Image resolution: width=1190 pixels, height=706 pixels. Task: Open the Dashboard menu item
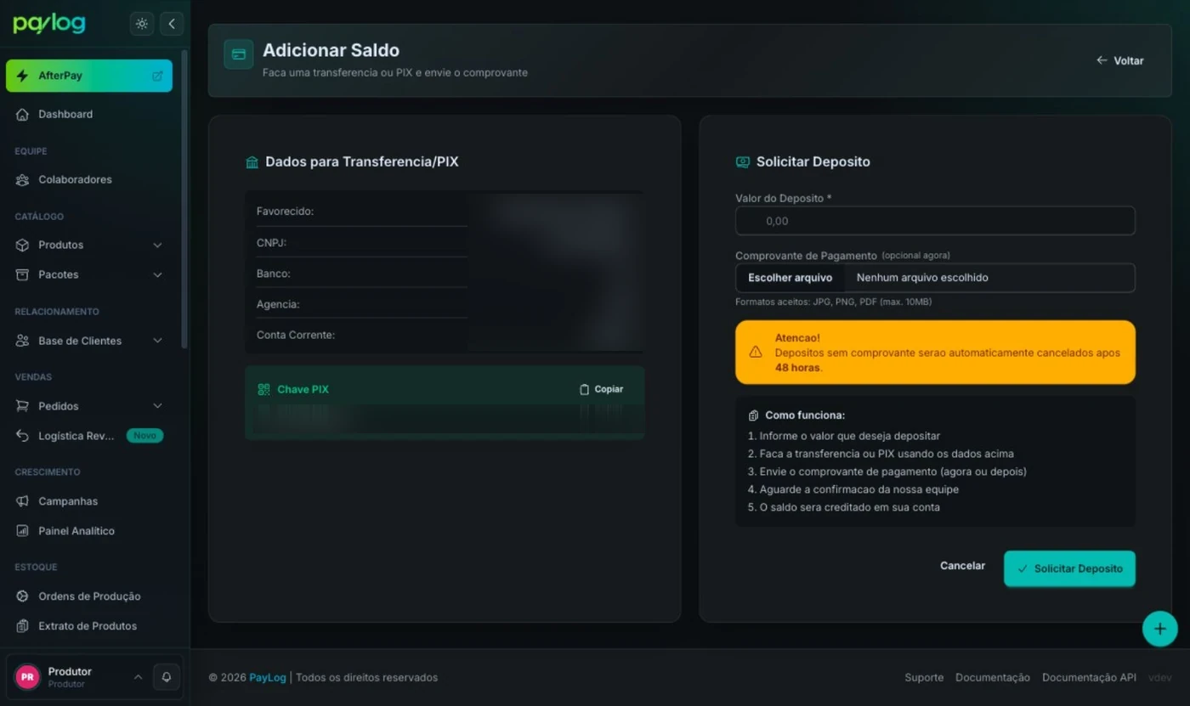89,114
